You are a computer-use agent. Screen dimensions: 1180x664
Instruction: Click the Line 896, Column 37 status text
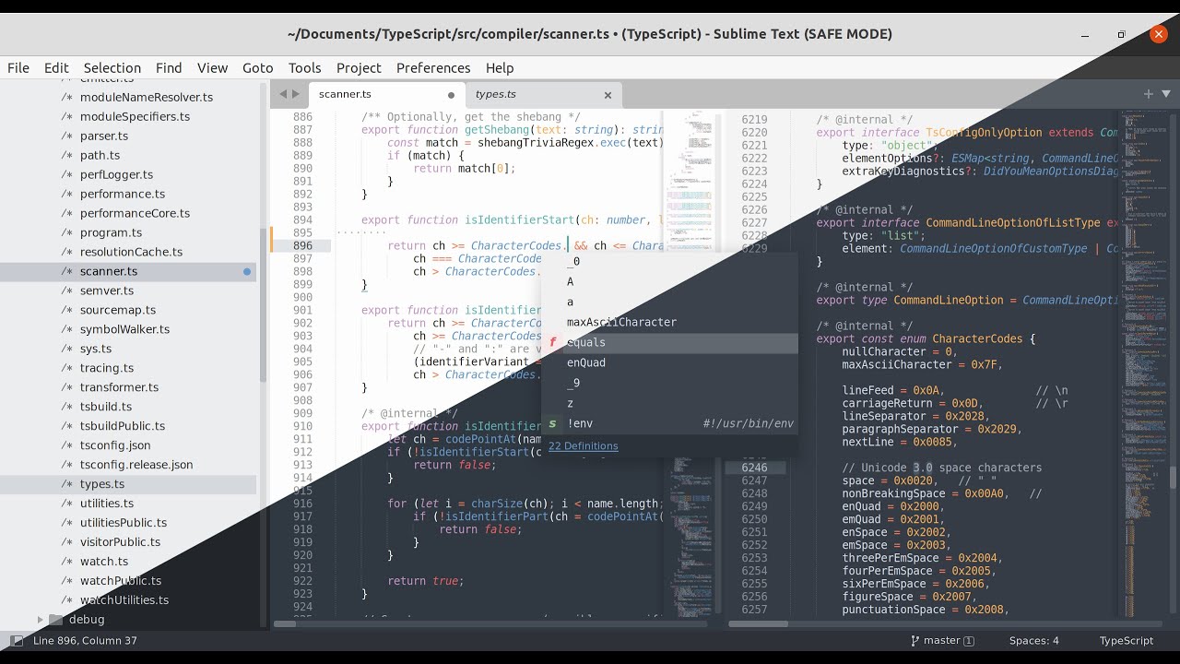(85, 640)
